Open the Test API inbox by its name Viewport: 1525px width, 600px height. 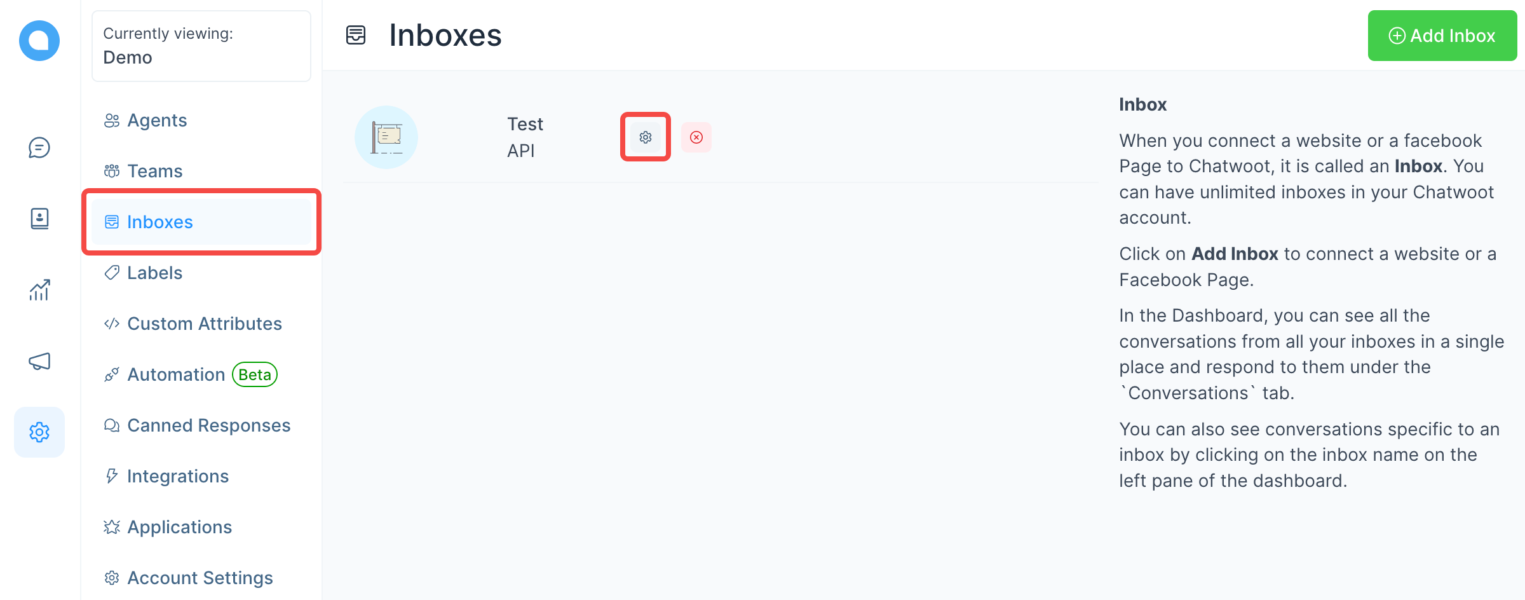coord(525,137)
